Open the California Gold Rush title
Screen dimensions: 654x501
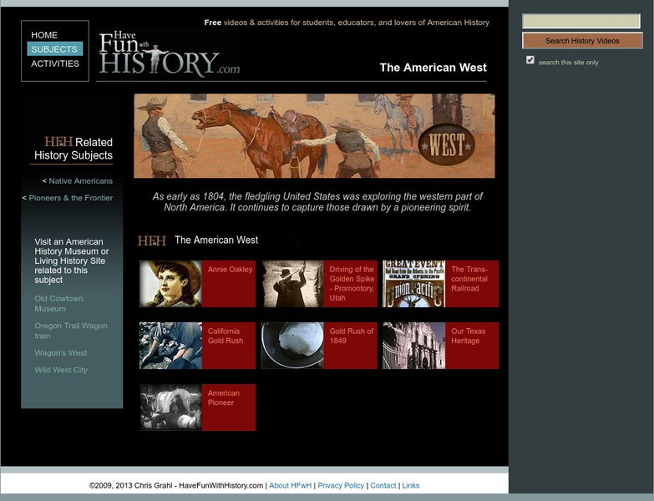pyautogui.click(x=226, y=336)
